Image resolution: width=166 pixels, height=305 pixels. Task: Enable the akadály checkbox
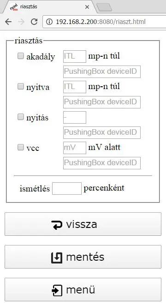pyautogui.click(x=21, y=56)
